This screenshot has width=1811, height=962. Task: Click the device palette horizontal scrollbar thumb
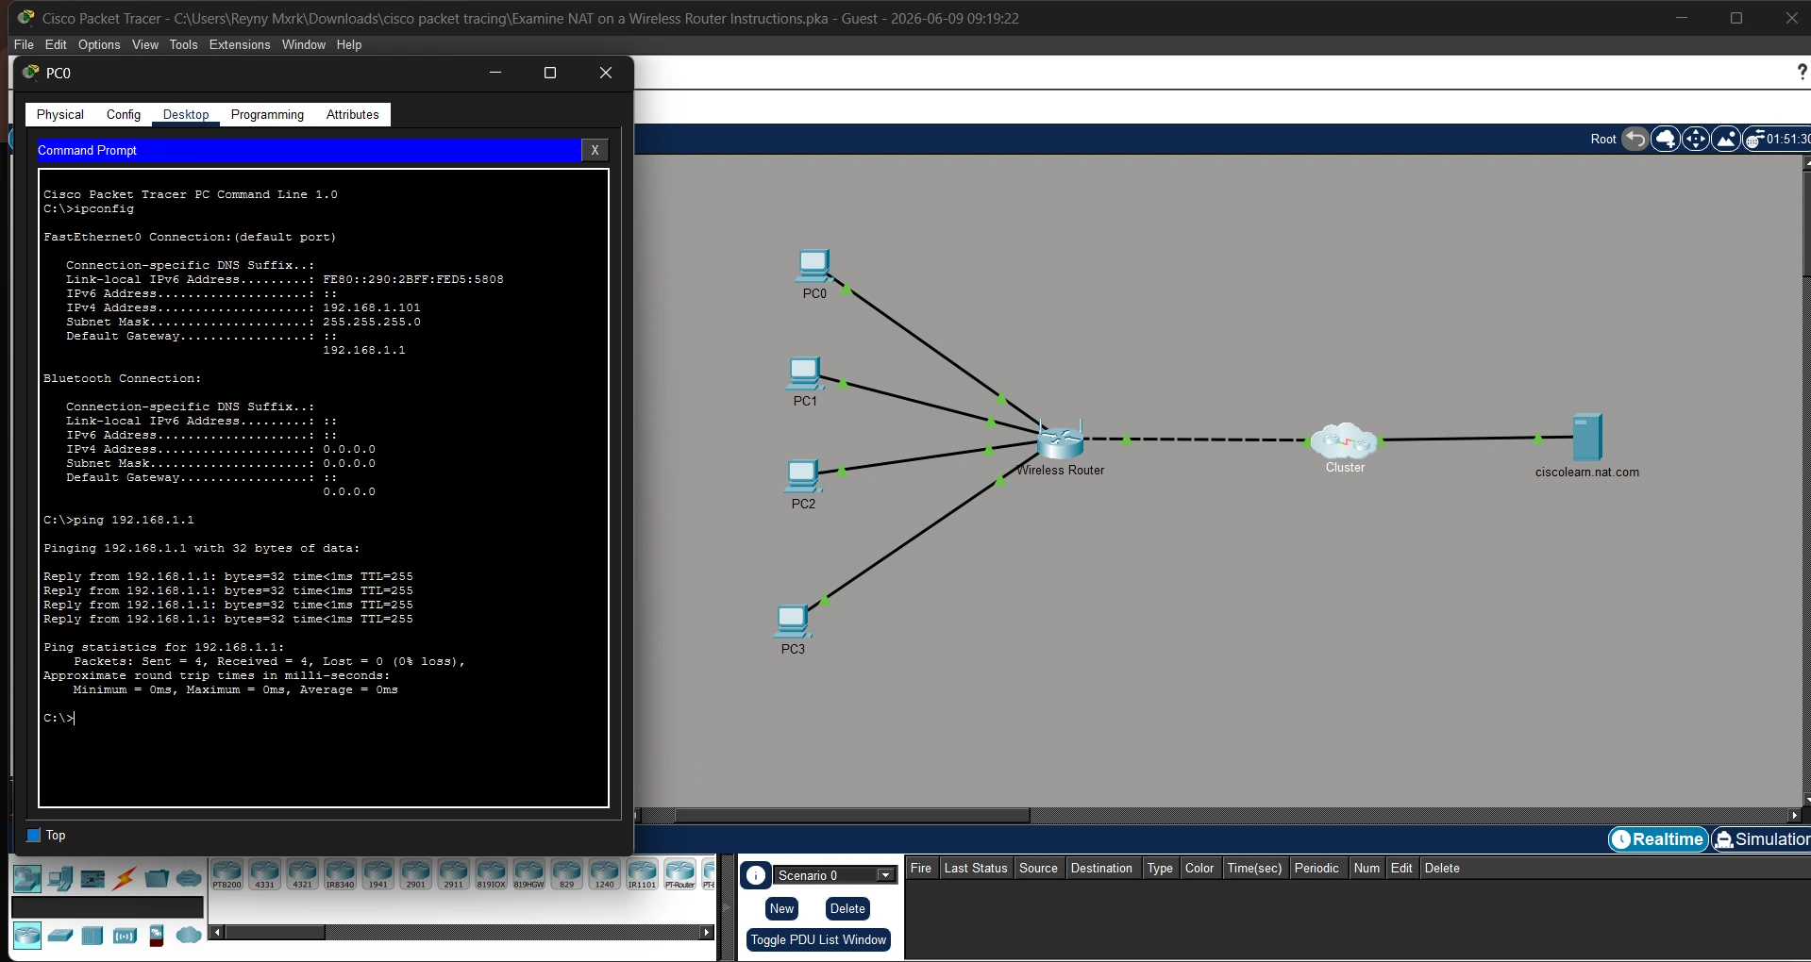pyautogui.click(x=276, y=933)
